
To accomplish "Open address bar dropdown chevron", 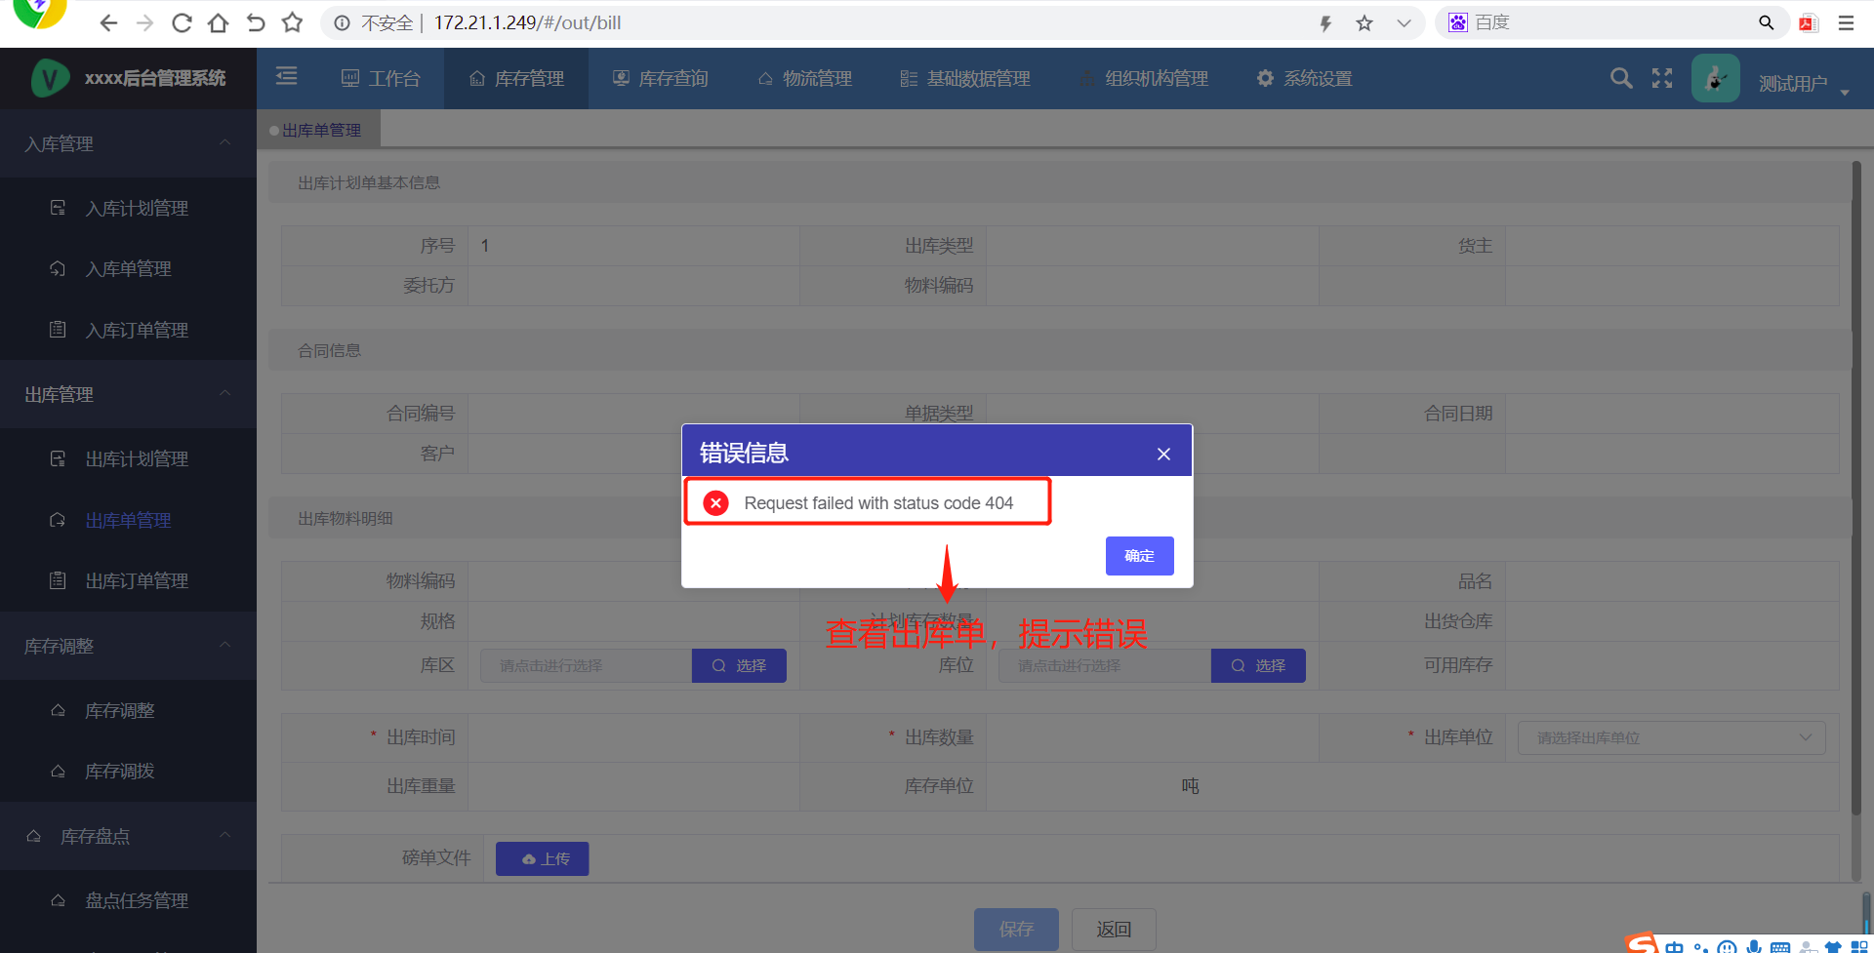I will [1404, 23].
